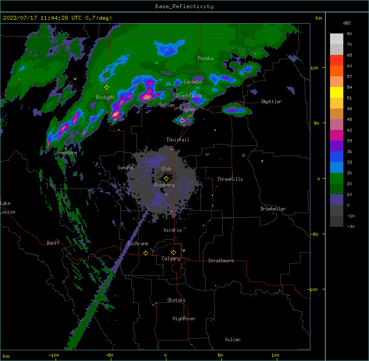Screen dimensions: 369x361
Task: Click the yellow diamond marker above Calgary label
Action: click(x=173, y=253)
